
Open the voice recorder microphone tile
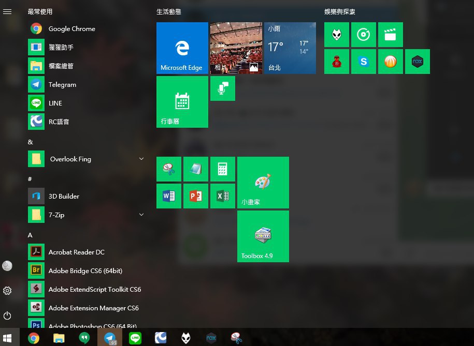pyautogui.click(x=223, y=88)
